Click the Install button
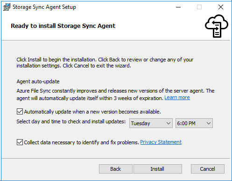 (158, 169)
